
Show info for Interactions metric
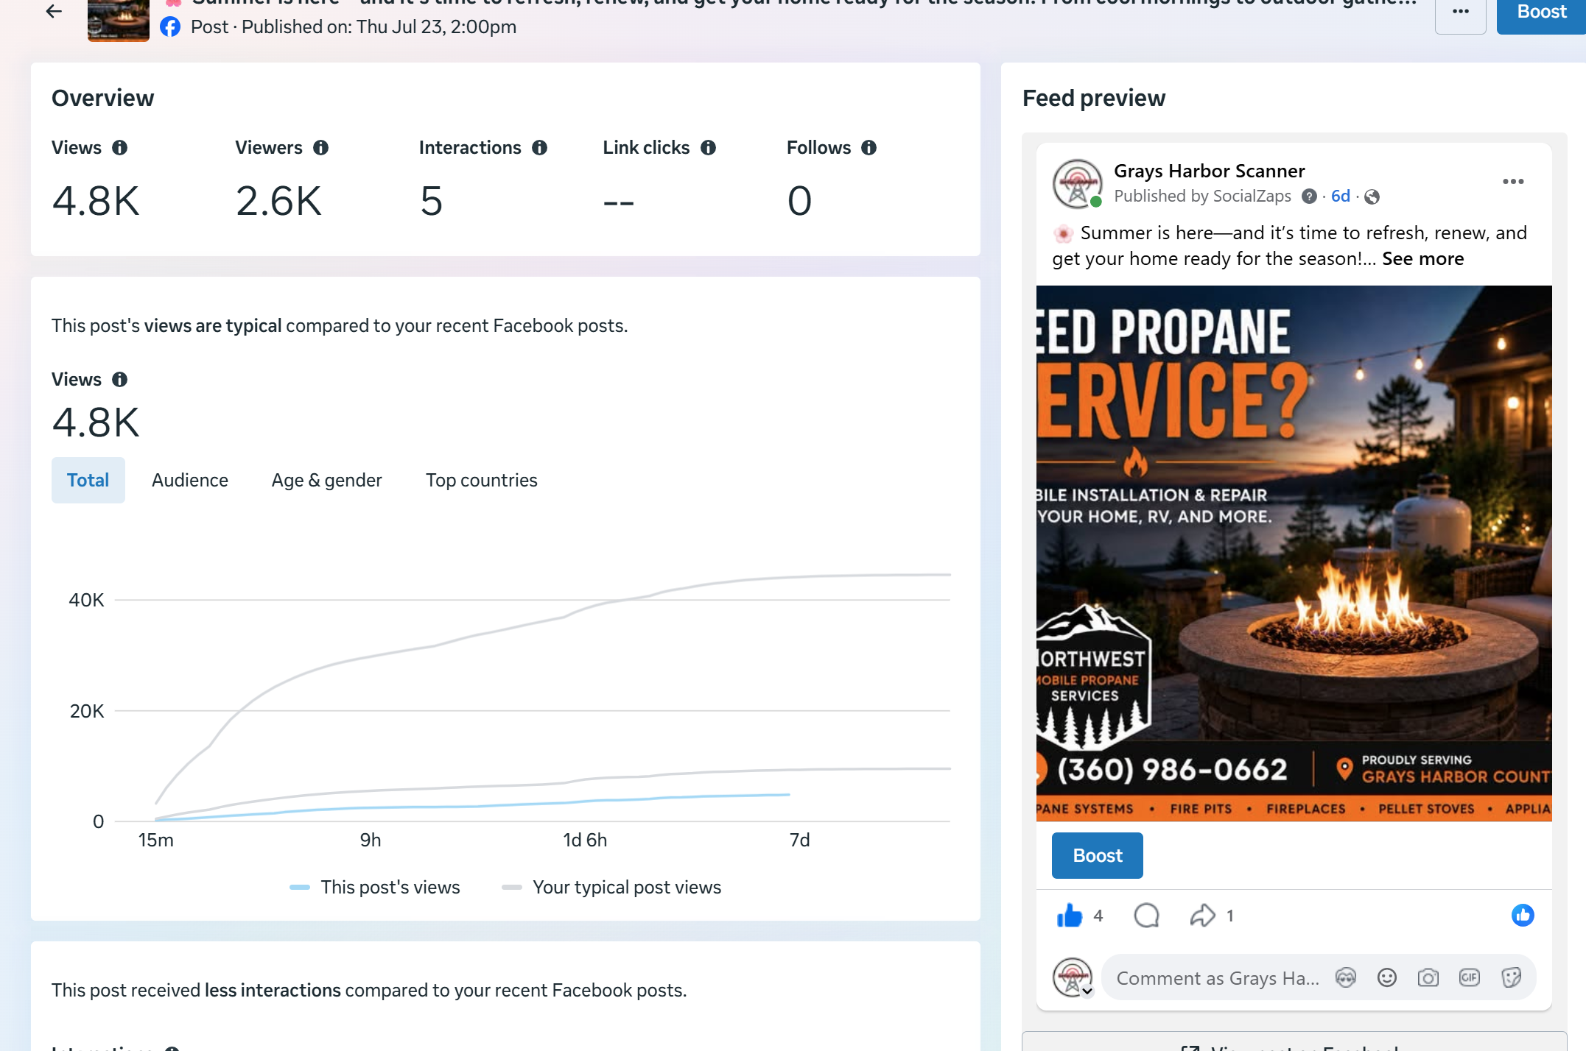click(540, 148)
